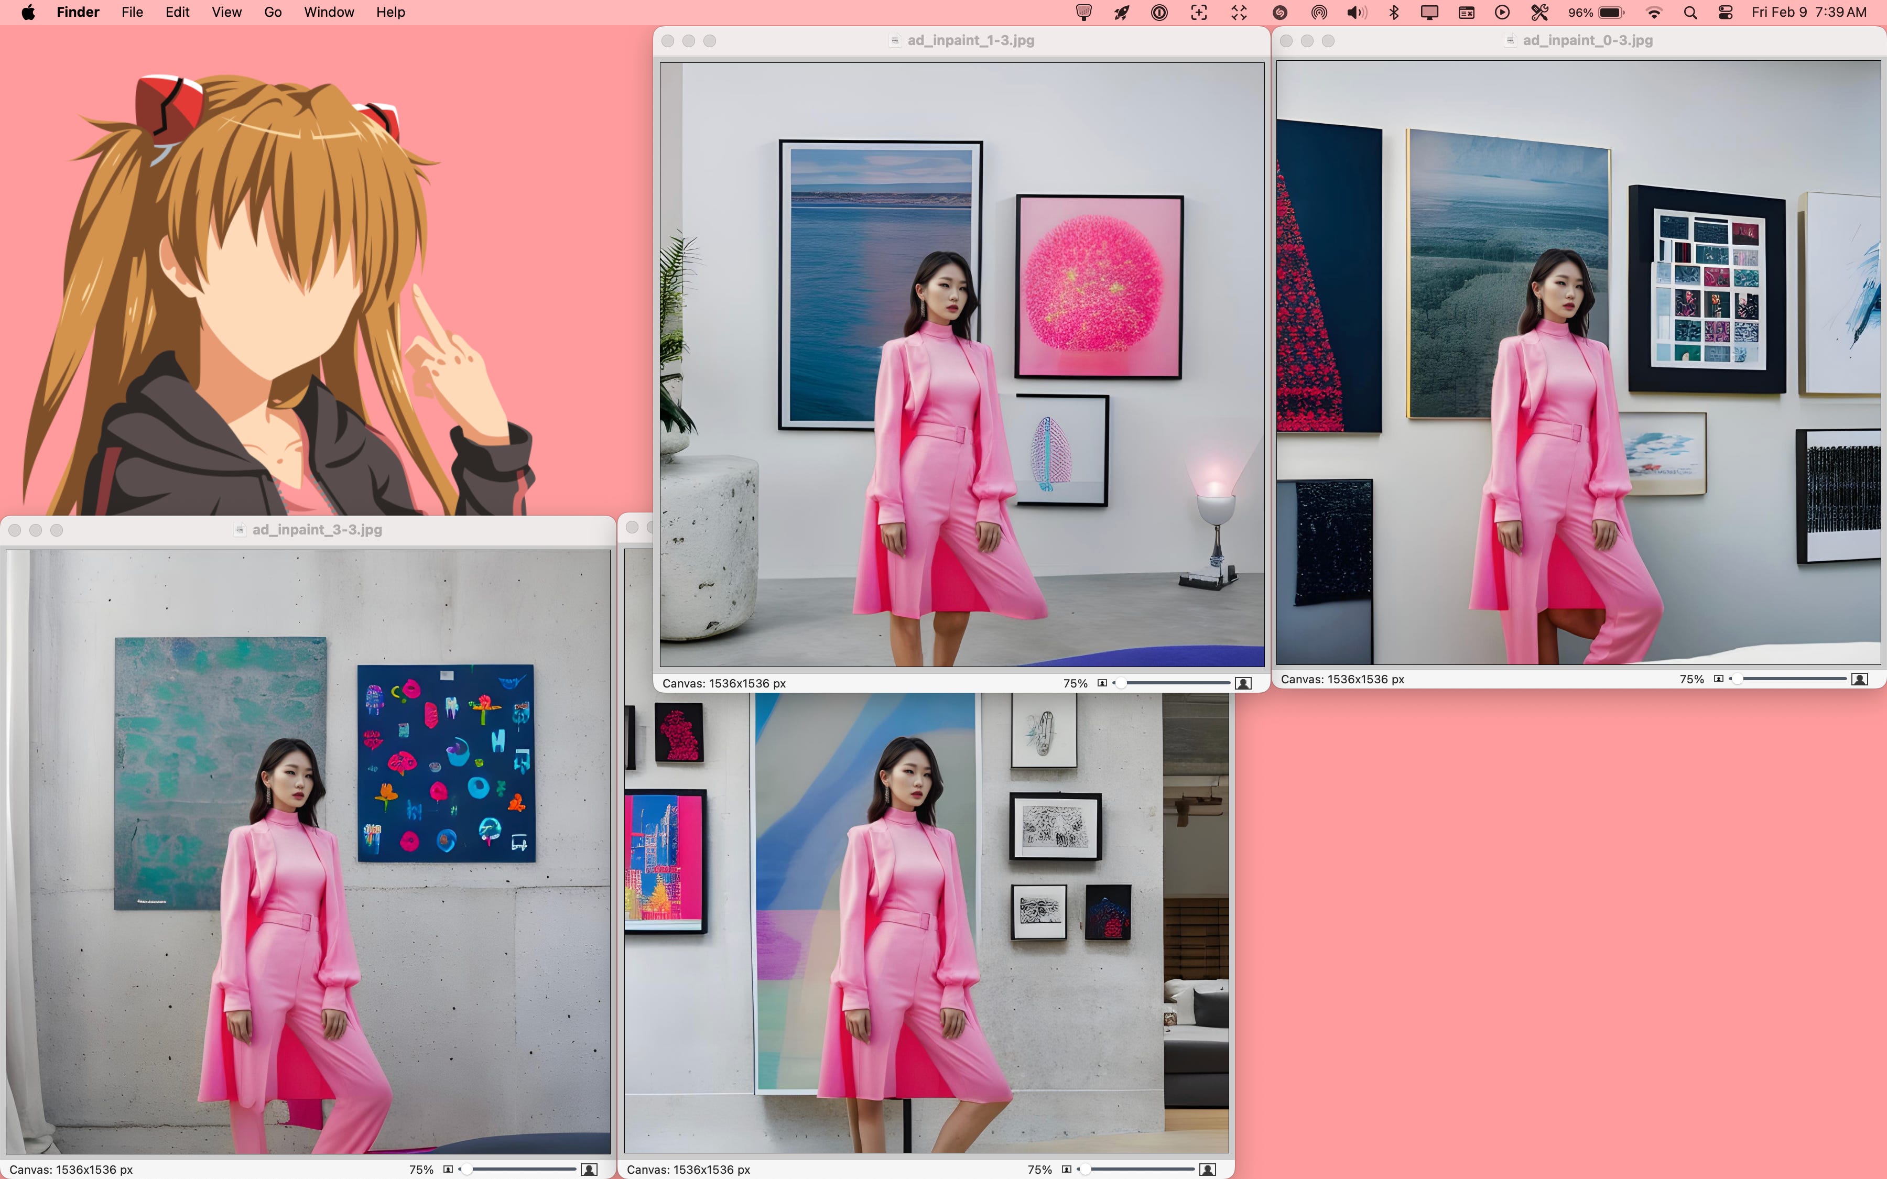
Task: Click the zoom slider in ad_inpaint_3-3.jpg window
Action: click(x=518, y=1169)
